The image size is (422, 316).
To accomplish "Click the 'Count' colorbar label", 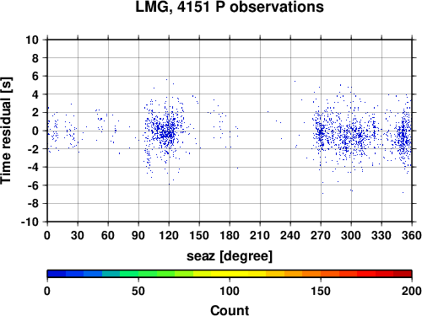I will pyautogui.click(x=230, y=310).
